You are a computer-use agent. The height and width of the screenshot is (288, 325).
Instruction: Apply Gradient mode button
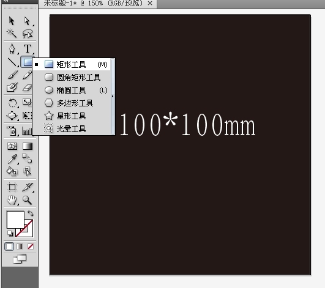20,246
